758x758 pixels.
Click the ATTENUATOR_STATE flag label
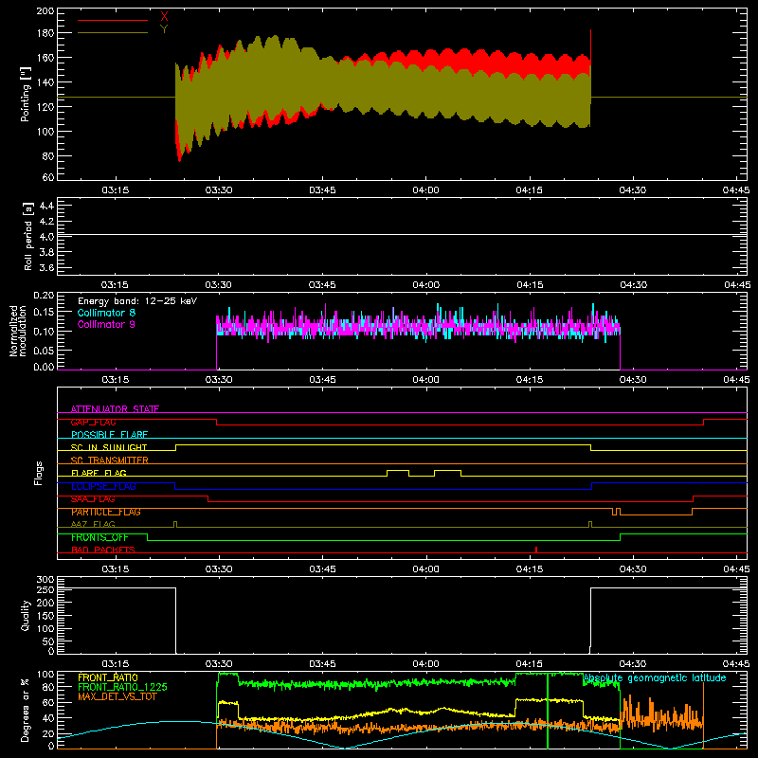[115, 409]
